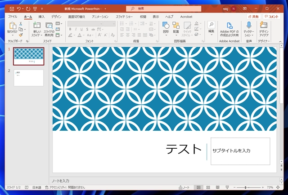Click the Save icon in the title bar
The image size is (288, 195).
[11, 9]
